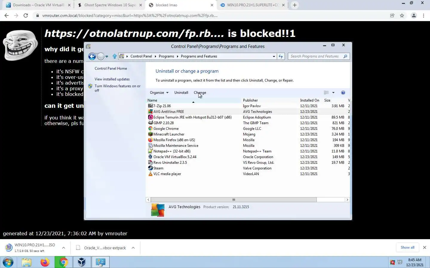The image size is (430, 268).
Task: Open the view options dropdown arrow
Action: tap(333, 93)
